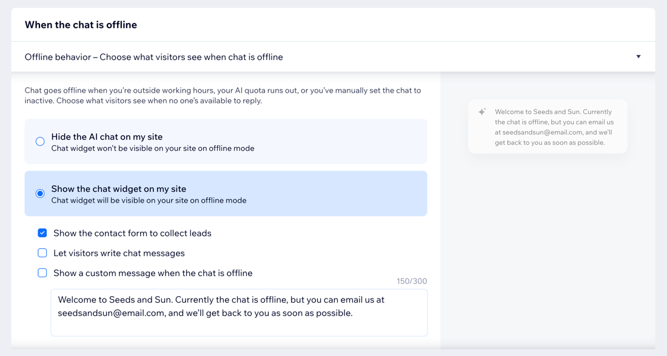This screenshot has height=356, width=667.
Task: Click the 'When the chat is offline' heading
Action: pyautogui.click(x=81, y=25)
